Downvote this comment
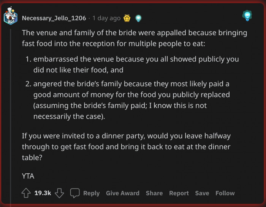Screen dimensions: 266x207 (59, 193)
